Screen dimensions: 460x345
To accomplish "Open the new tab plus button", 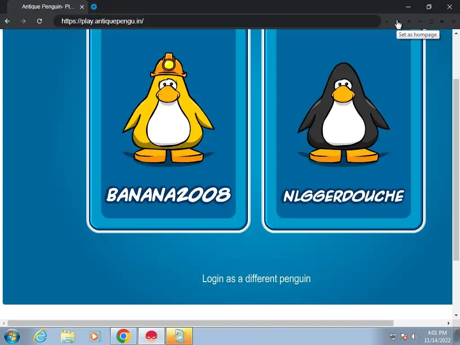I will [x=93, y=7].
